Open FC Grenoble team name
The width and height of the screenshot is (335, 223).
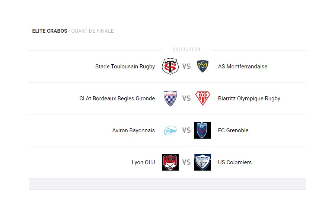233,130
